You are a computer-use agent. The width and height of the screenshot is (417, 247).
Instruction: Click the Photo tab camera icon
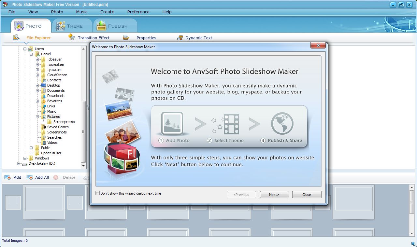coord(19,26)
